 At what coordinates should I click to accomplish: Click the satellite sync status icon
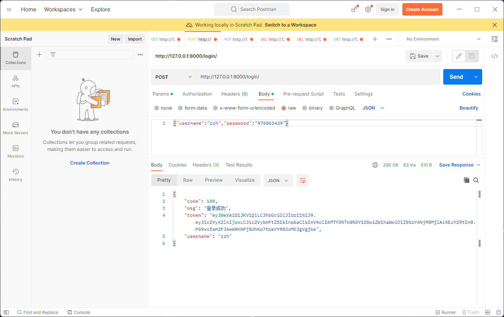pyautogui.click(x=354, y=9)
